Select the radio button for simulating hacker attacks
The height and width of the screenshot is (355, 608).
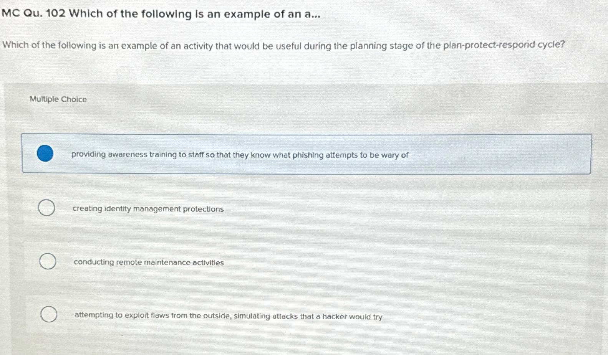tap(49, 314)
